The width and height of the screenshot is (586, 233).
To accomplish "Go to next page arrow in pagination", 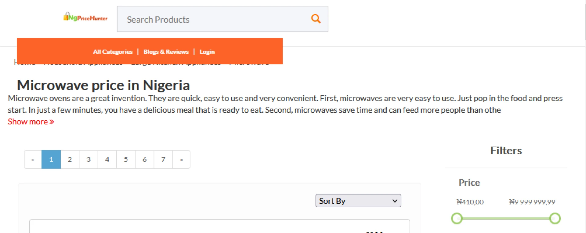I will tap(181, 159).
